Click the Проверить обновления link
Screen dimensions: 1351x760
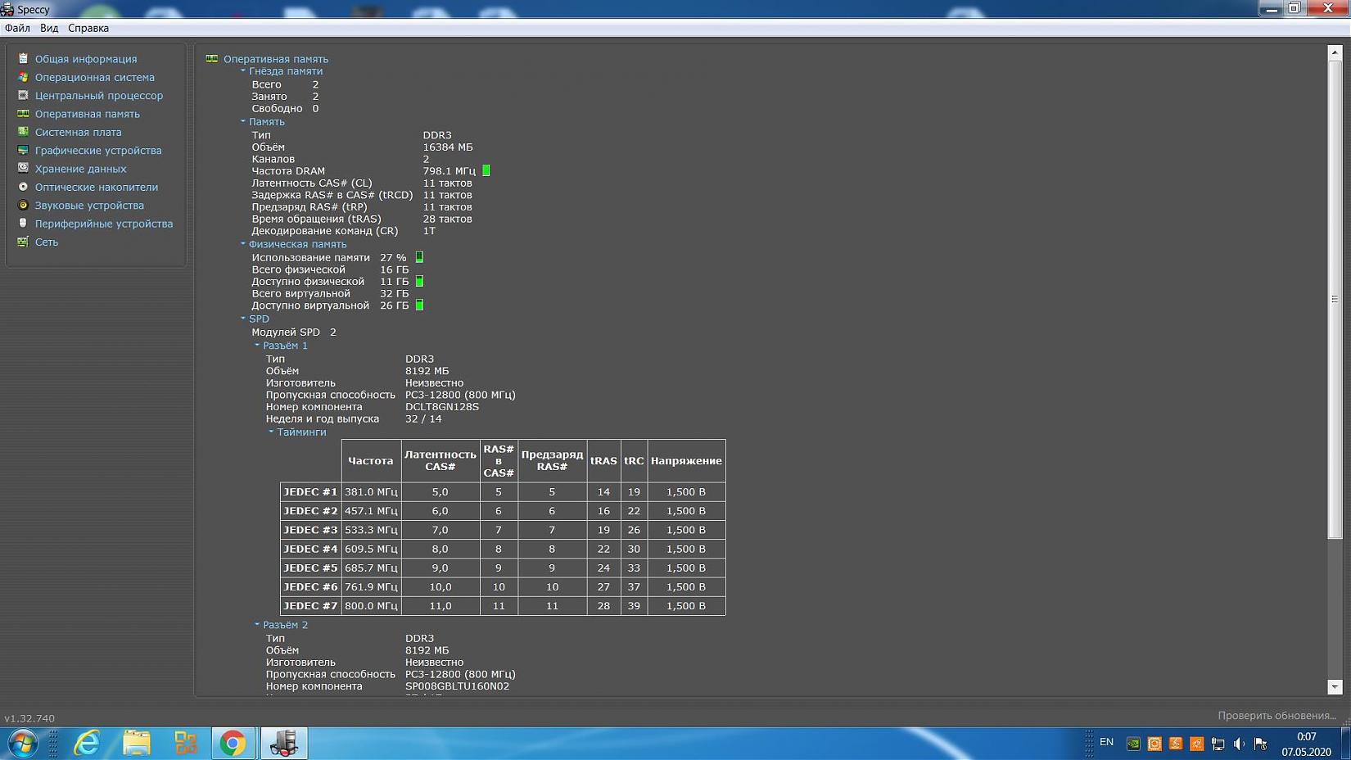1276,716
